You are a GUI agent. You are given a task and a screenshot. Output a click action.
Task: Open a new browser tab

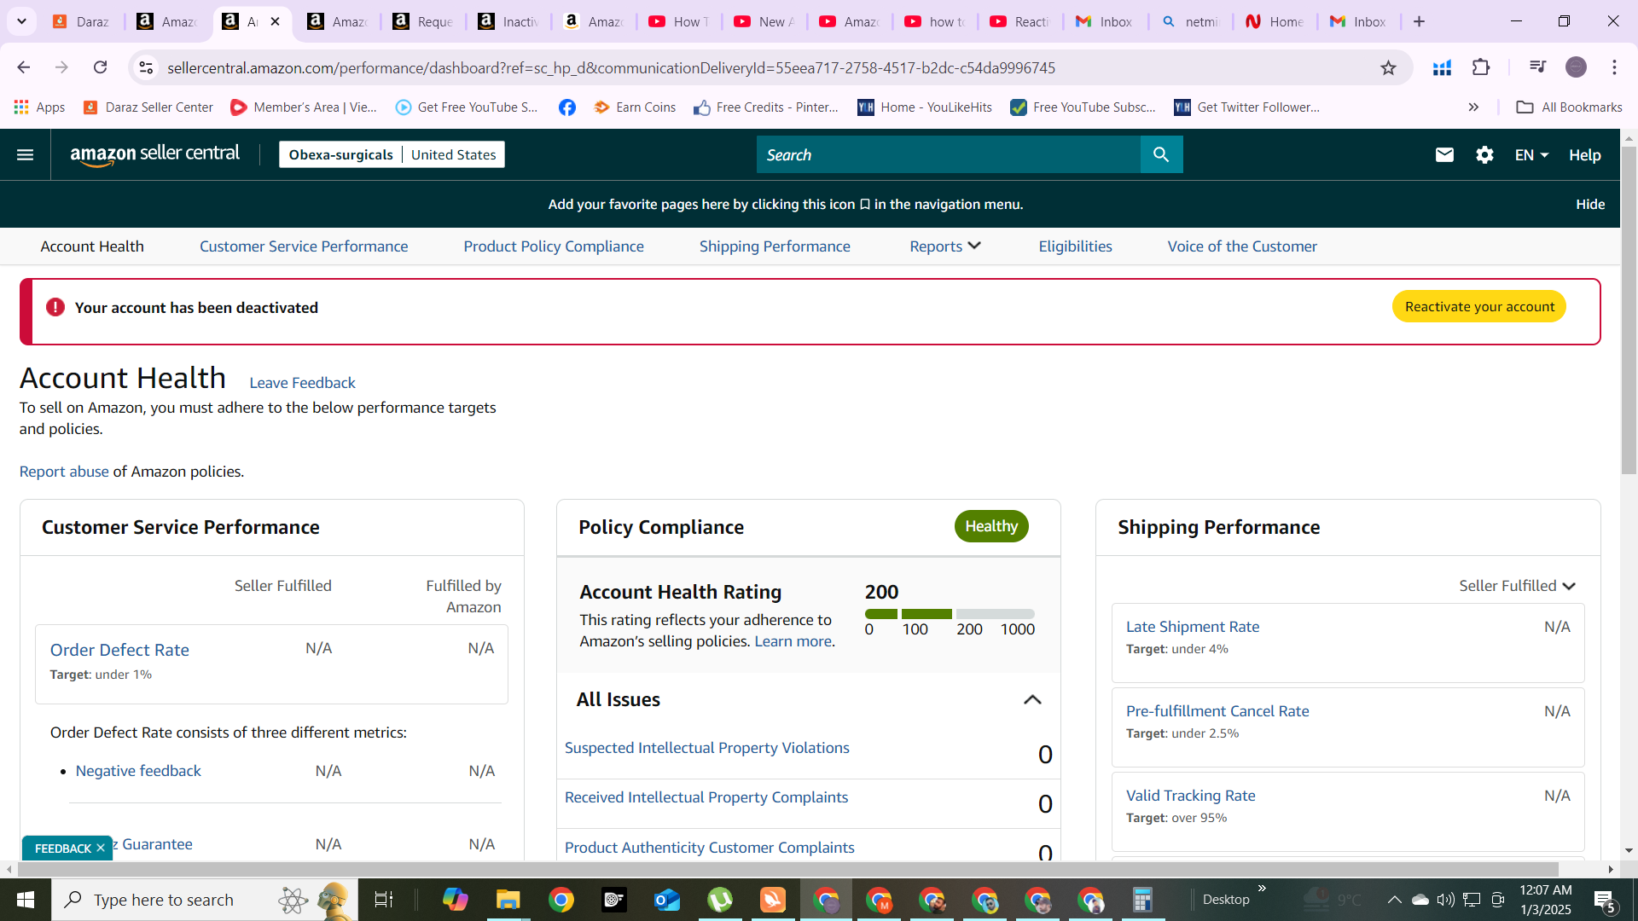(1419, 21)
